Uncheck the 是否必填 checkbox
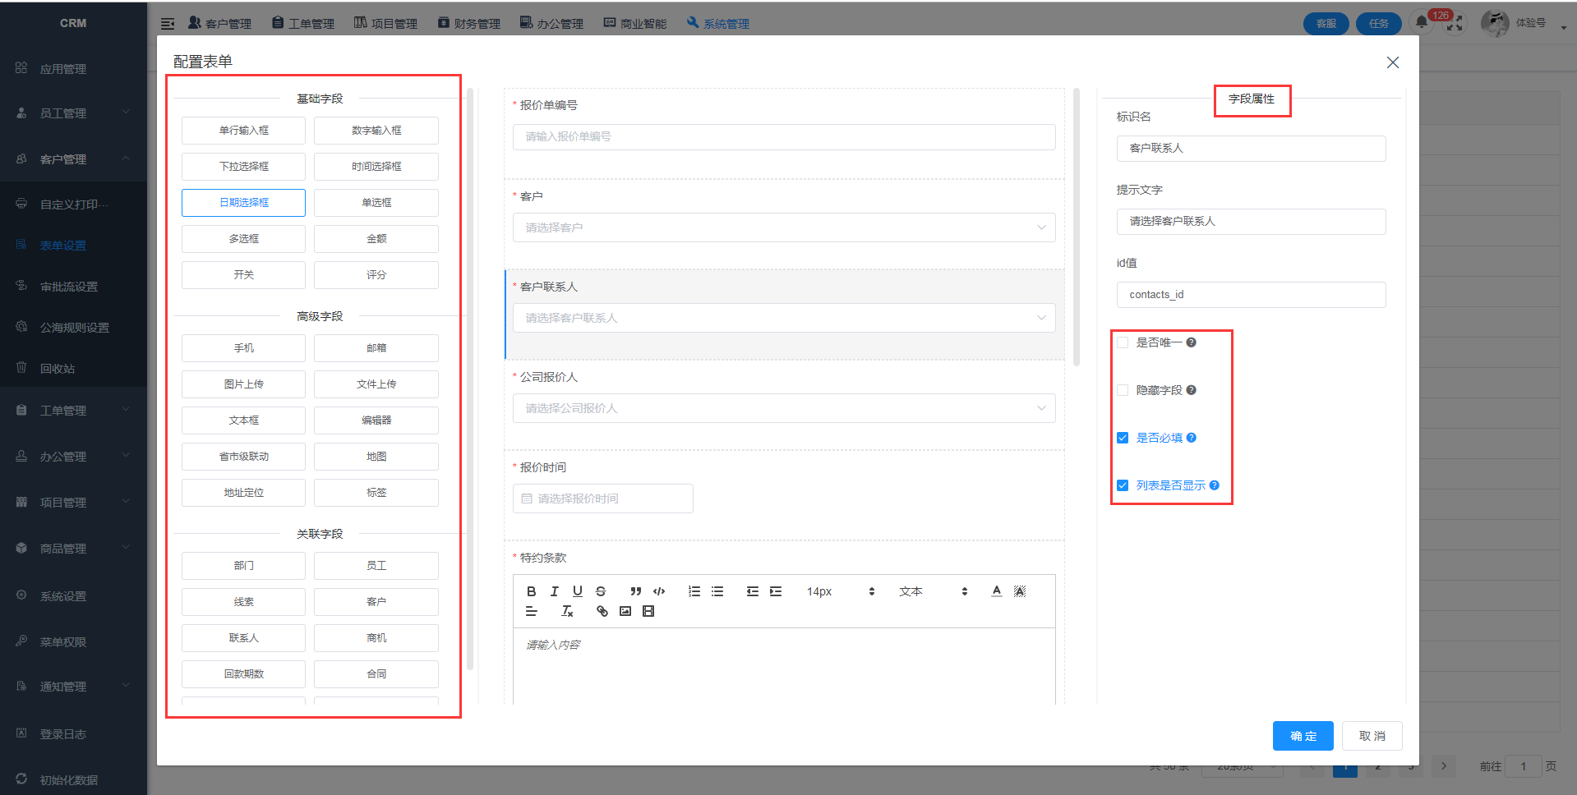The width and height of the screenshot is (1577, 795). point(1123,438)
